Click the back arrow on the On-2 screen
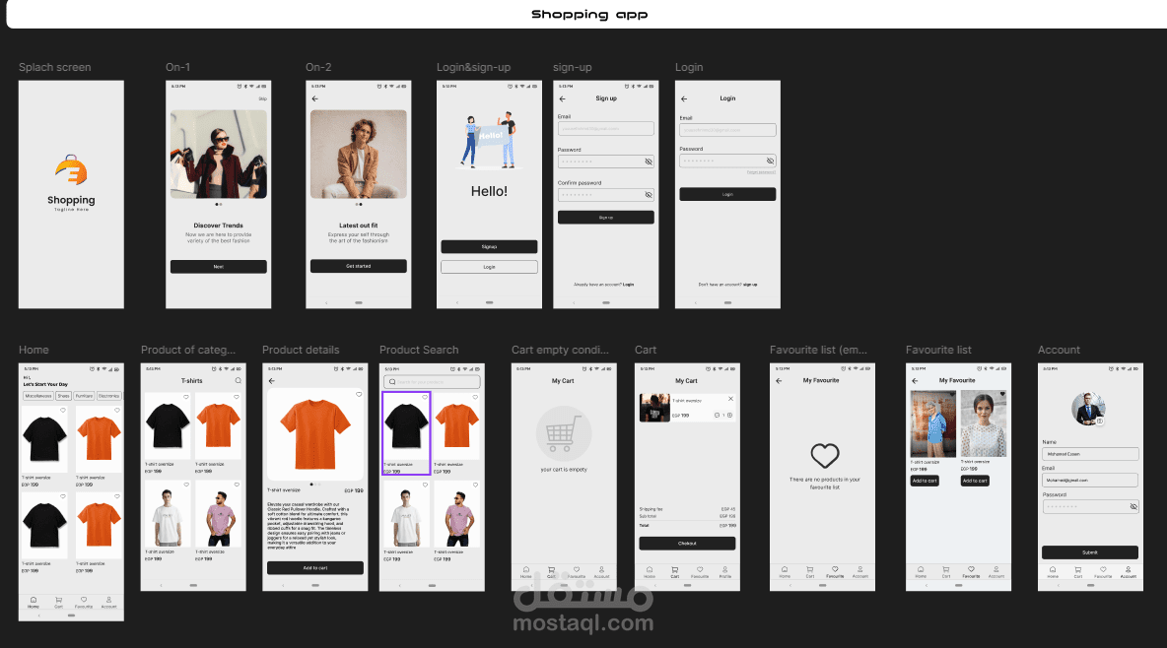 click(x=314, y=98)
